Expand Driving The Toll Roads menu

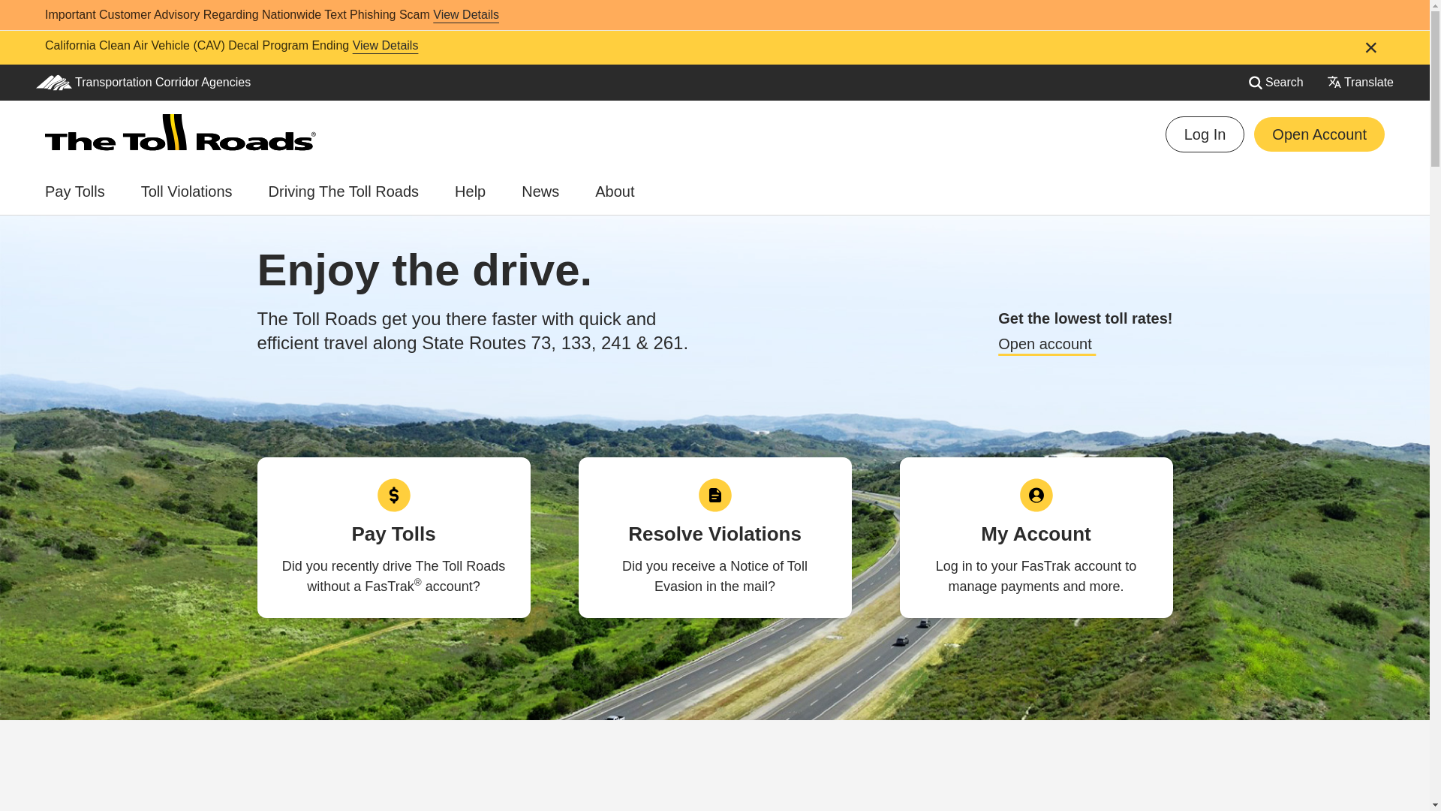click(343, 192)
